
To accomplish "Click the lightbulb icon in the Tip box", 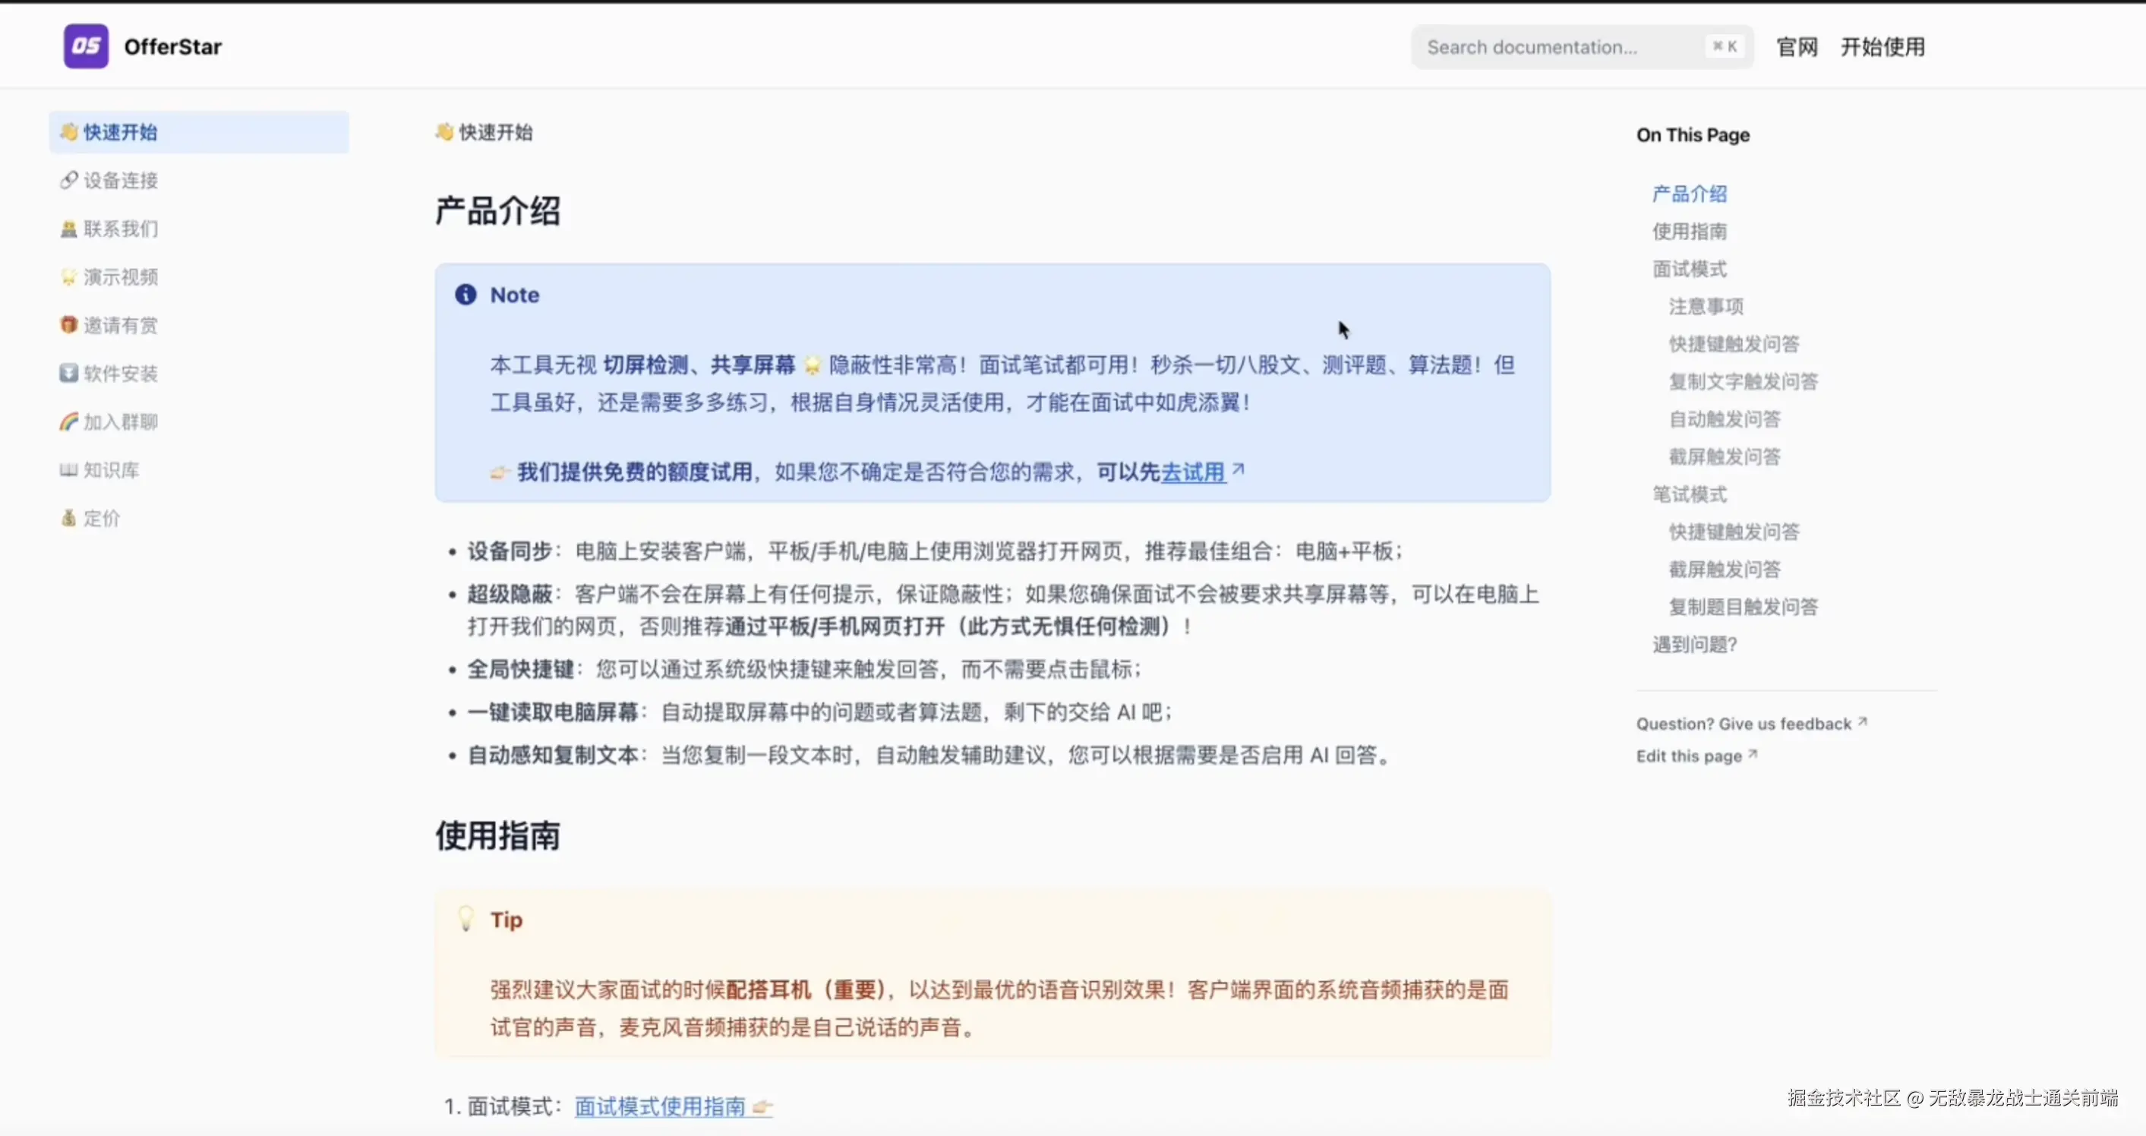I will (x=465, y=920).
